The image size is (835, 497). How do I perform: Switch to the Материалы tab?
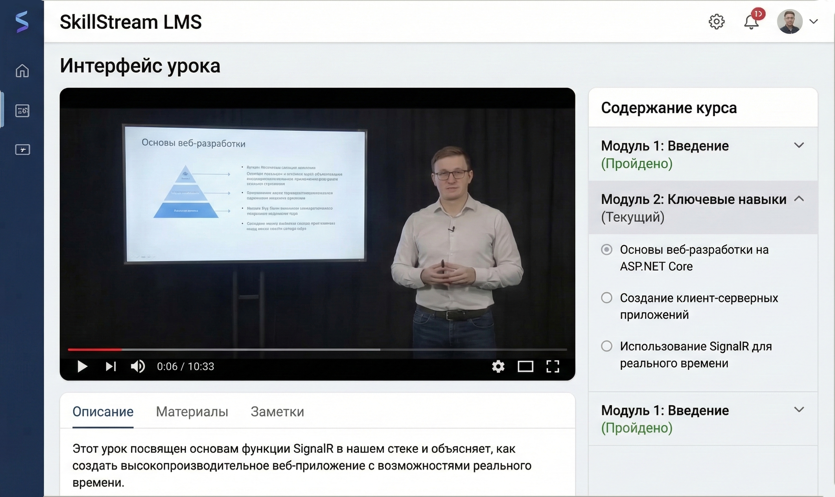[192, 412]
